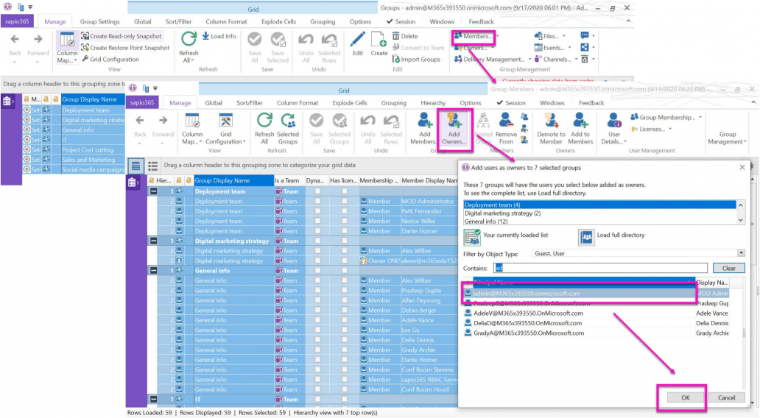Click Remove From in Group Members ribbon
The image size is (760, 418).
[x=506, y=129]
